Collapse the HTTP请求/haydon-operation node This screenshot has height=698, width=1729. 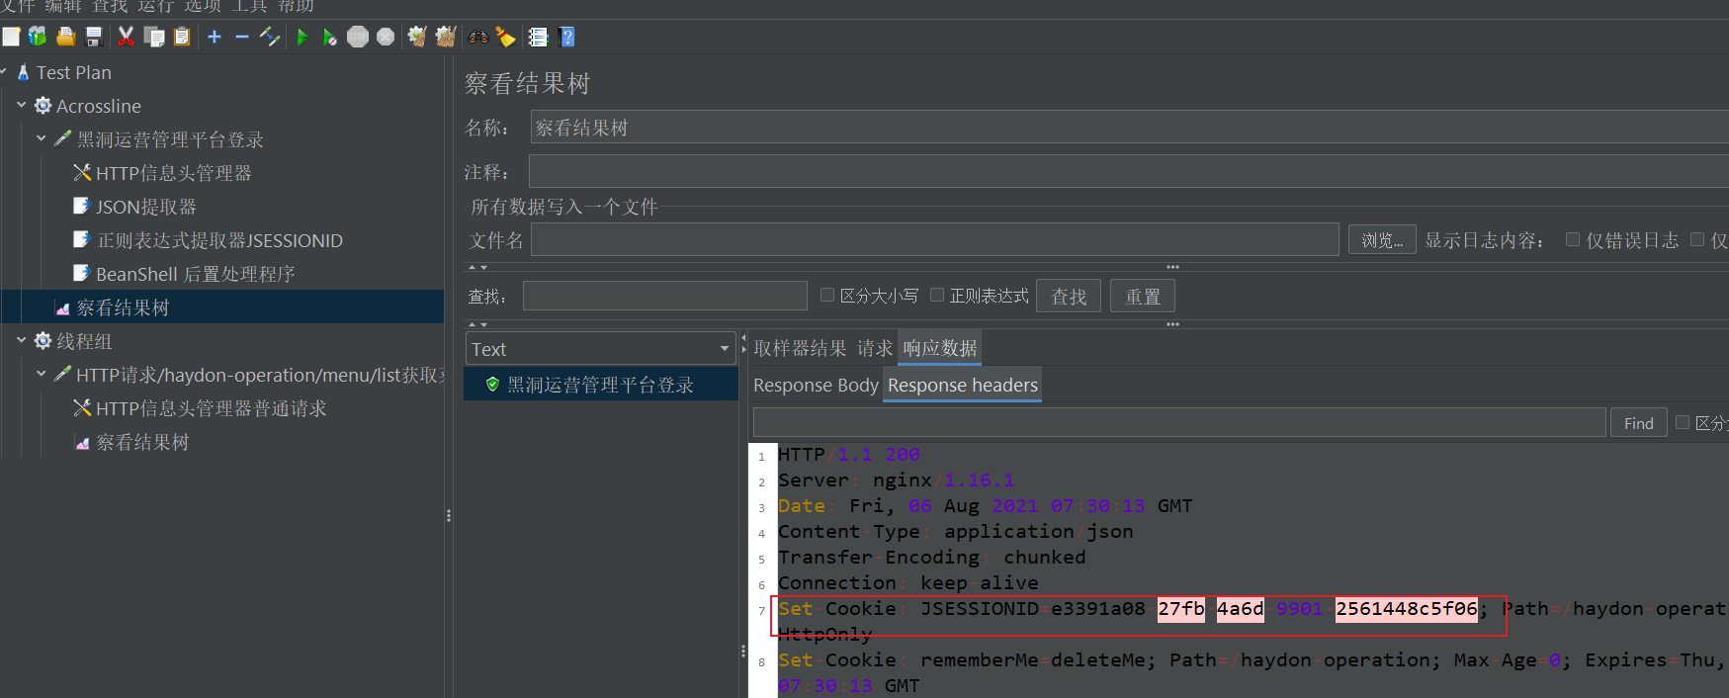42,373
